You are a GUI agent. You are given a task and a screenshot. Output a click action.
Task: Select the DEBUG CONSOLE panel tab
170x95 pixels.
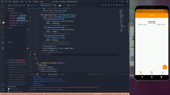point(53,74)
